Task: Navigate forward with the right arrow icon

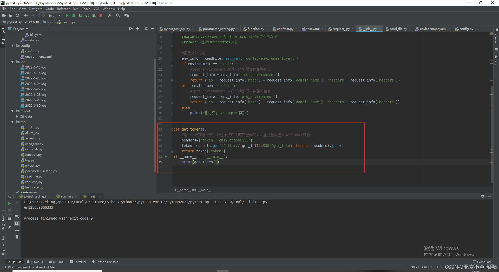Action: (33, 16)
